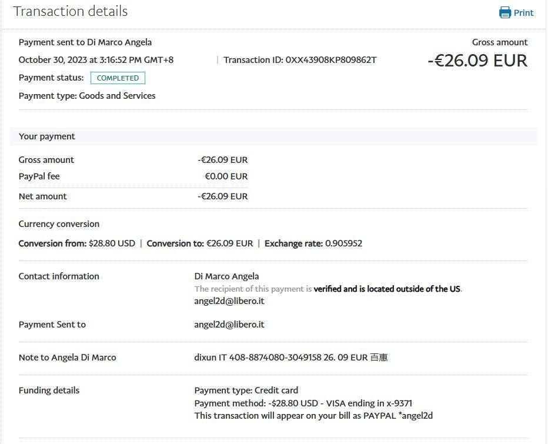Click the large gross amount -€26.09 EUR
The height and width of the screenshot is (444, 548).
[477, 61]
